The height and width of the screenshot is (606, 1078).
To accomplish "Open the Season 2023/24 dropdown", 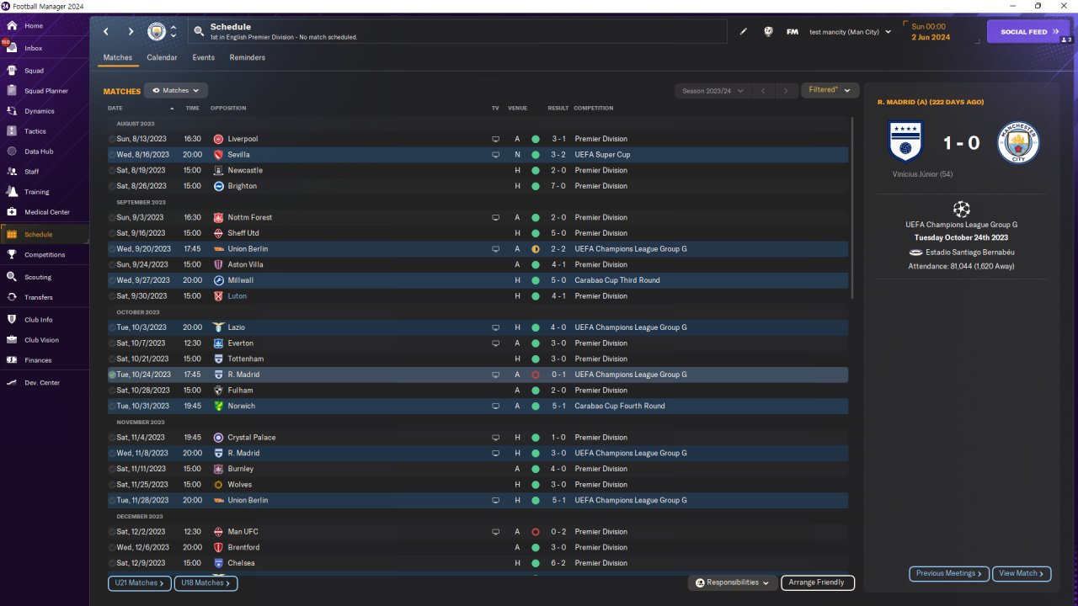I will 711,90.
